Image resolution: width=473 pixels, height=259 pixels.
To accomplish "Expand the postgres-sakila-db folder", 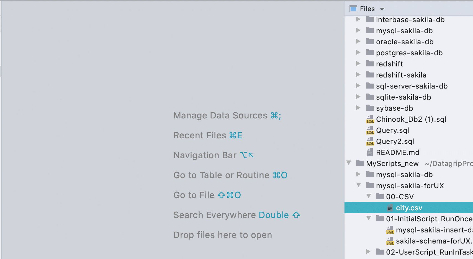I will click(358, 53).
